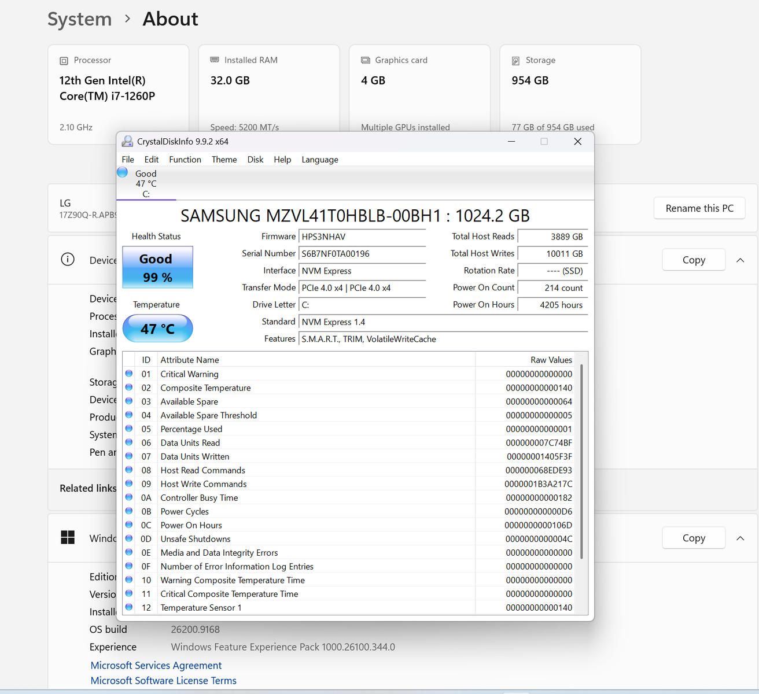Open the Help menu
Screen dimensions: 759x694
tap(282, 160)
